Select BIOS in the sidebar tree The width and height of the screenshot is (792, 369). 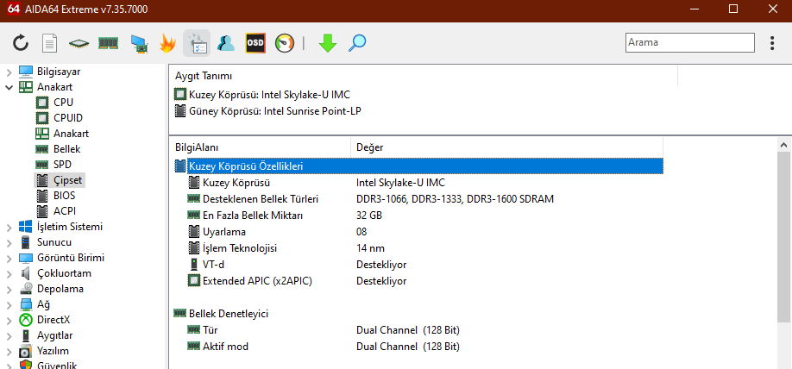(x=64, y=196)
